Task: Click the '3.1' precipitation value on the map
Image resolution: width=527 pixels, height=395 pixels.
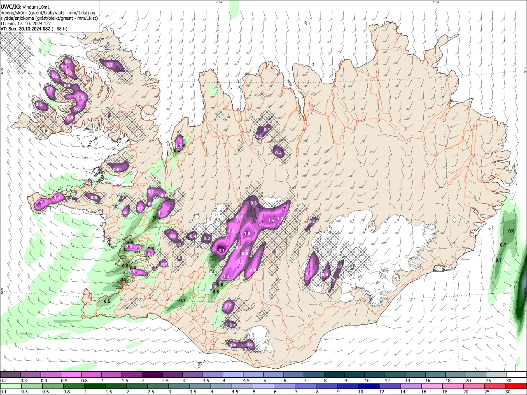Action: coord(221,250)
